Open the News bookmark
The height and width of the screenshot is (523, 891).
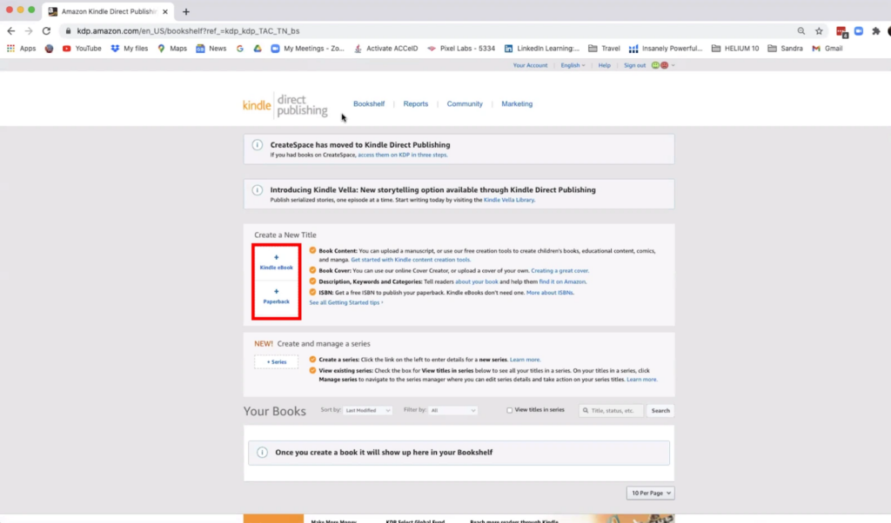point(211,48)
